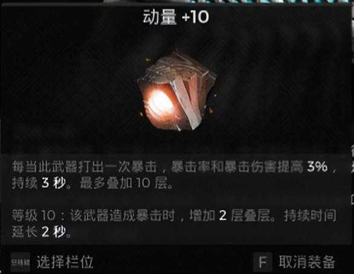Click the highlighted 3% value
Screen dimensions: 354x274
click(317, 167)
